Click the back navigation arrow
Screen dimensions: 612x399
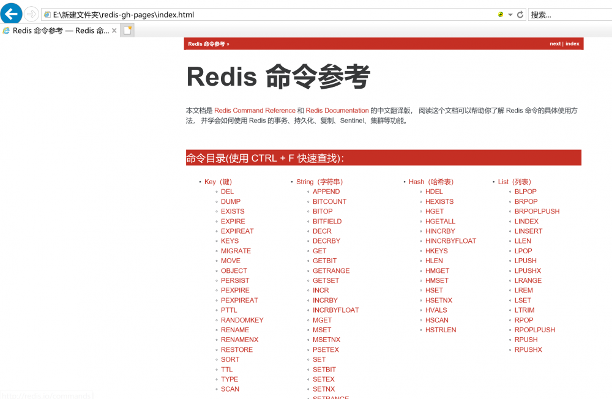tap(11, 13)
